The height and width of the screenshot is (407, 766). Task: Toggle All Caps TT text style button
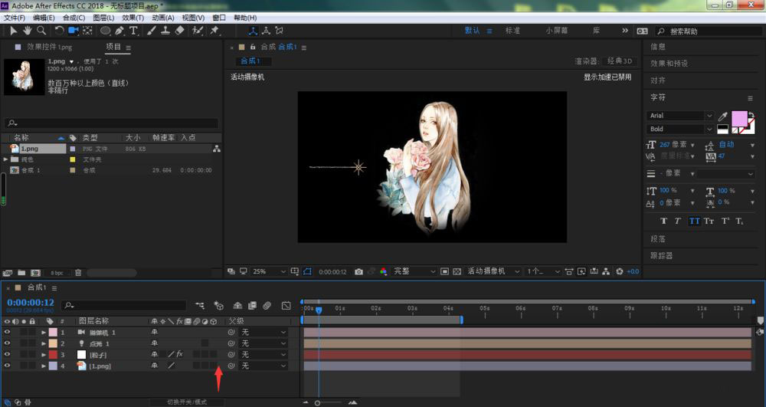694,221
